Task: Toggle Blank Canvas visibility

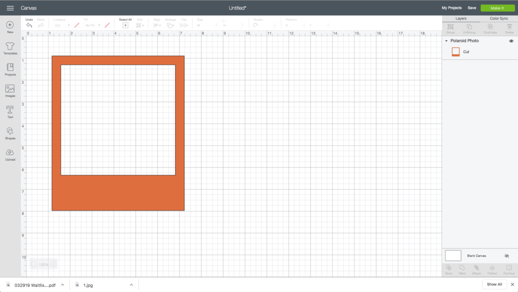Action: (507, 256)
